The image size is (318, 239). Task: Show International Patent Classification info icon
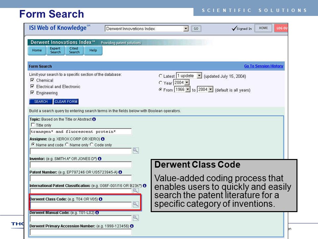[x=145, y=186]
